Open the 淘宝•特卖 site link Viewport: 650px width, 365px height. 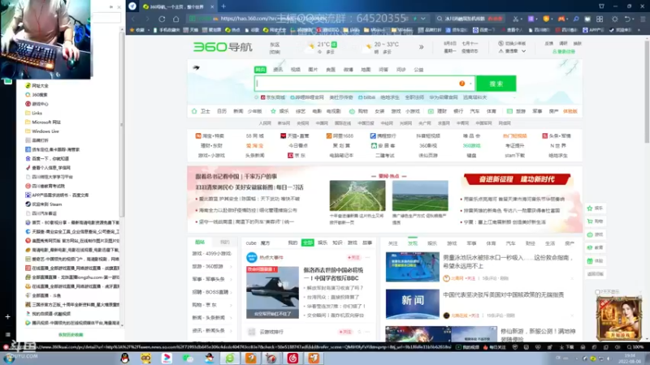[x=210, y=135]
